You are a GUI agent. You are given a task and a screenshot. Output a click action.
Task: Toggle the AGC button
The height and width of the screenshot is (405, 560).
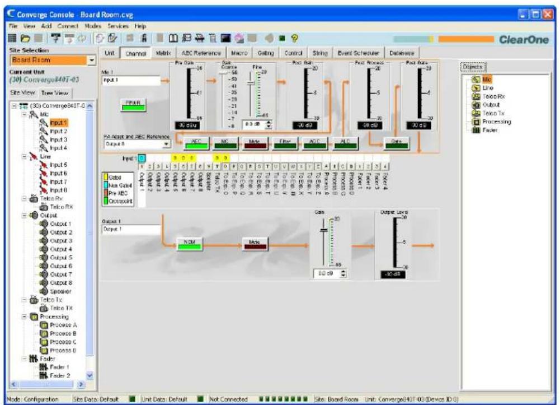click(x=314, y=143)
